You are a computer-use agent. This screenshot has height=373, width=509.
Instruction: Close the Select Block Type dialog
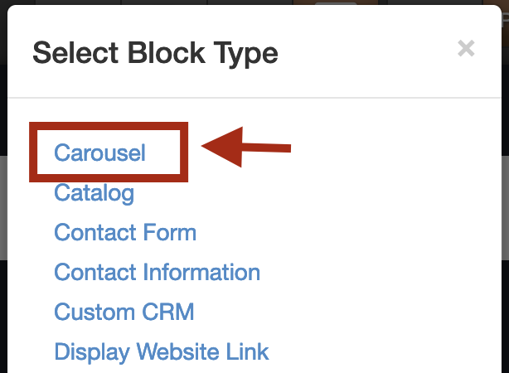(466, 48)
